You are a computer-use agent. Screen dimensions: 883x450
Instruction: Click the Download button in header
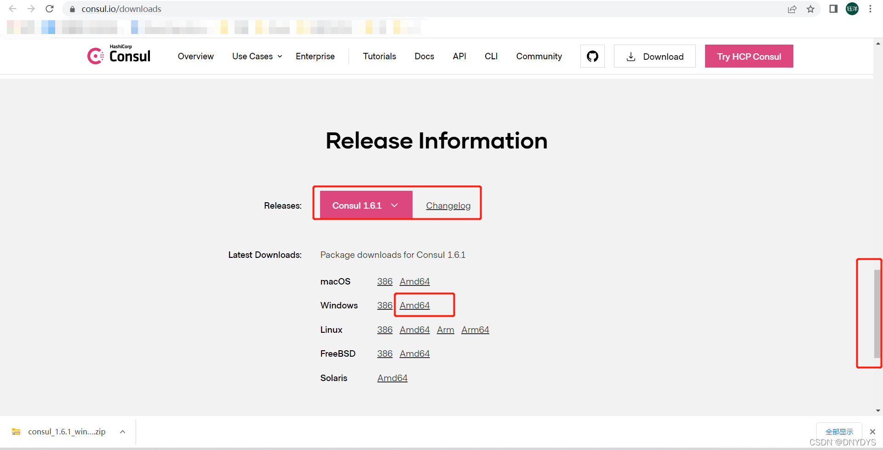click(654, 56)
